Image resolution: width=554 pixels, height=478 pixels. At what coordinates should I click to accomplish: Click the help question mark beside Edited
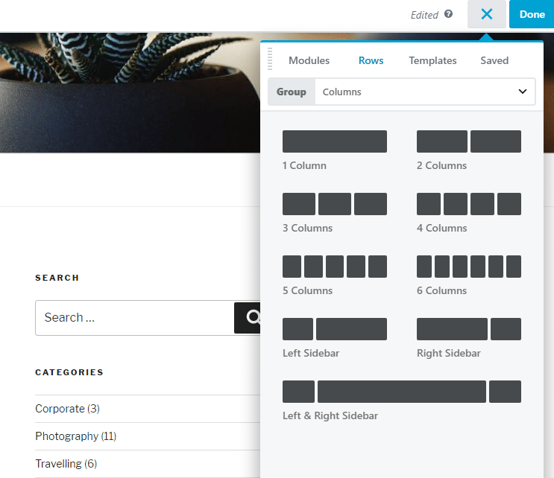click(x=448, y=14)
